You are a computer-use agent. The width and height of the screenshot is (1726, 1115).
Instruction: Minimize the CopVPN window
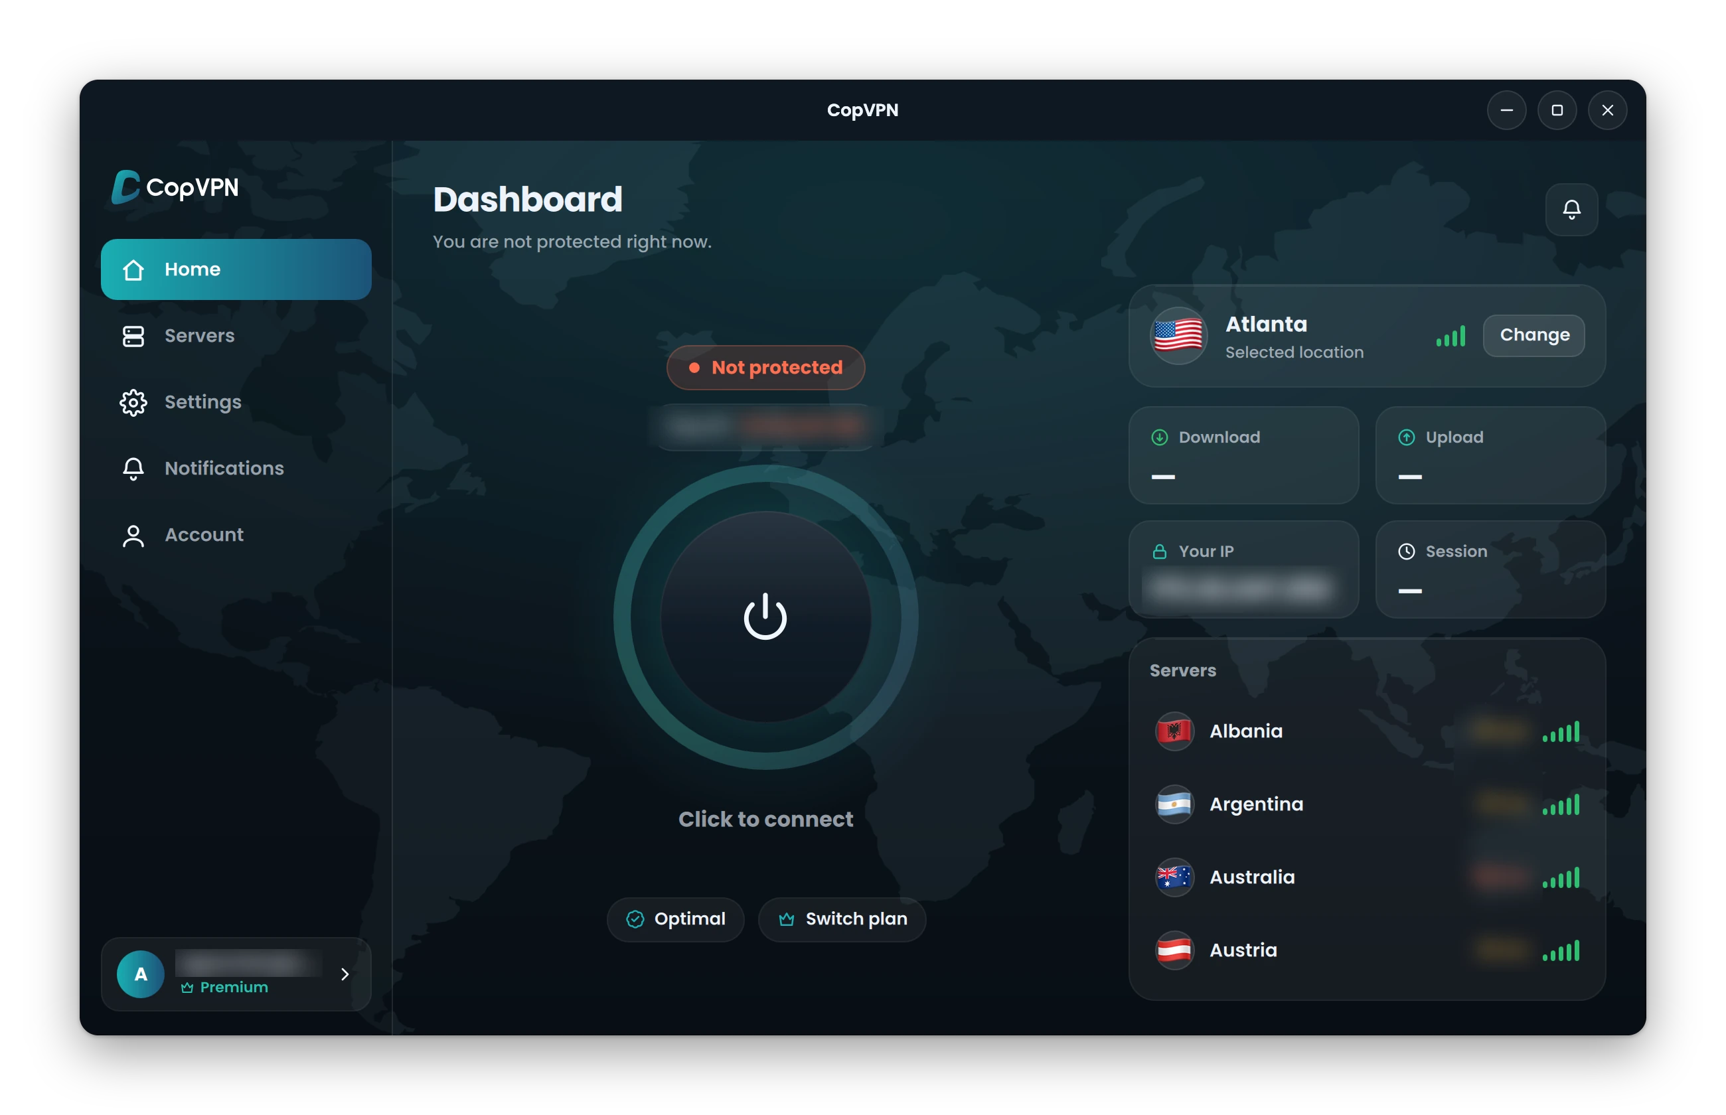click(x=1506, y=110)
